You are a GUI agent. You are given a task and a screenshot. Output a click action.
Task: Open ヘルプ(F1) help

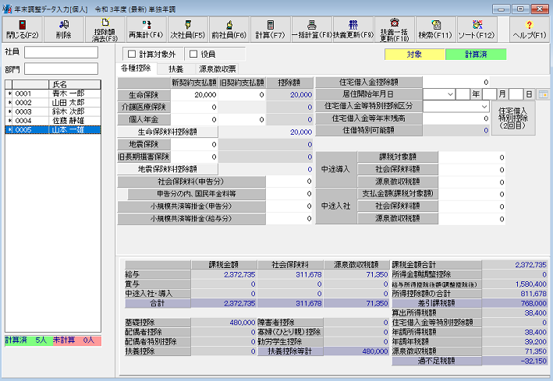tap(529, 30)
